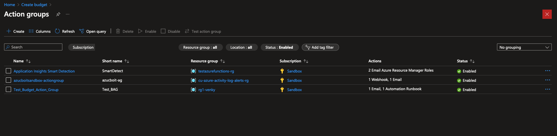Open context menu for Application Insights Smart Detection row
557x136 pixels.
[x=548, y=71]
